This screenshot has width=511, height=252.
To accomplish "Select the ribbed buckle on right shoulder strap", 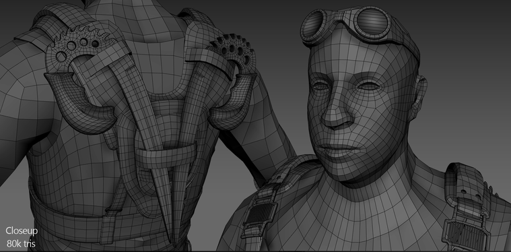I will click(x=467, y=234).
